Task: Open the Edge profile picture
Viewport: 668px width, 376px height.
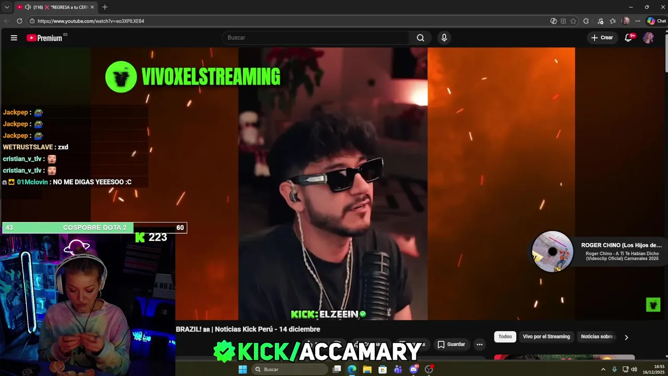Action: tap(626, 21)
